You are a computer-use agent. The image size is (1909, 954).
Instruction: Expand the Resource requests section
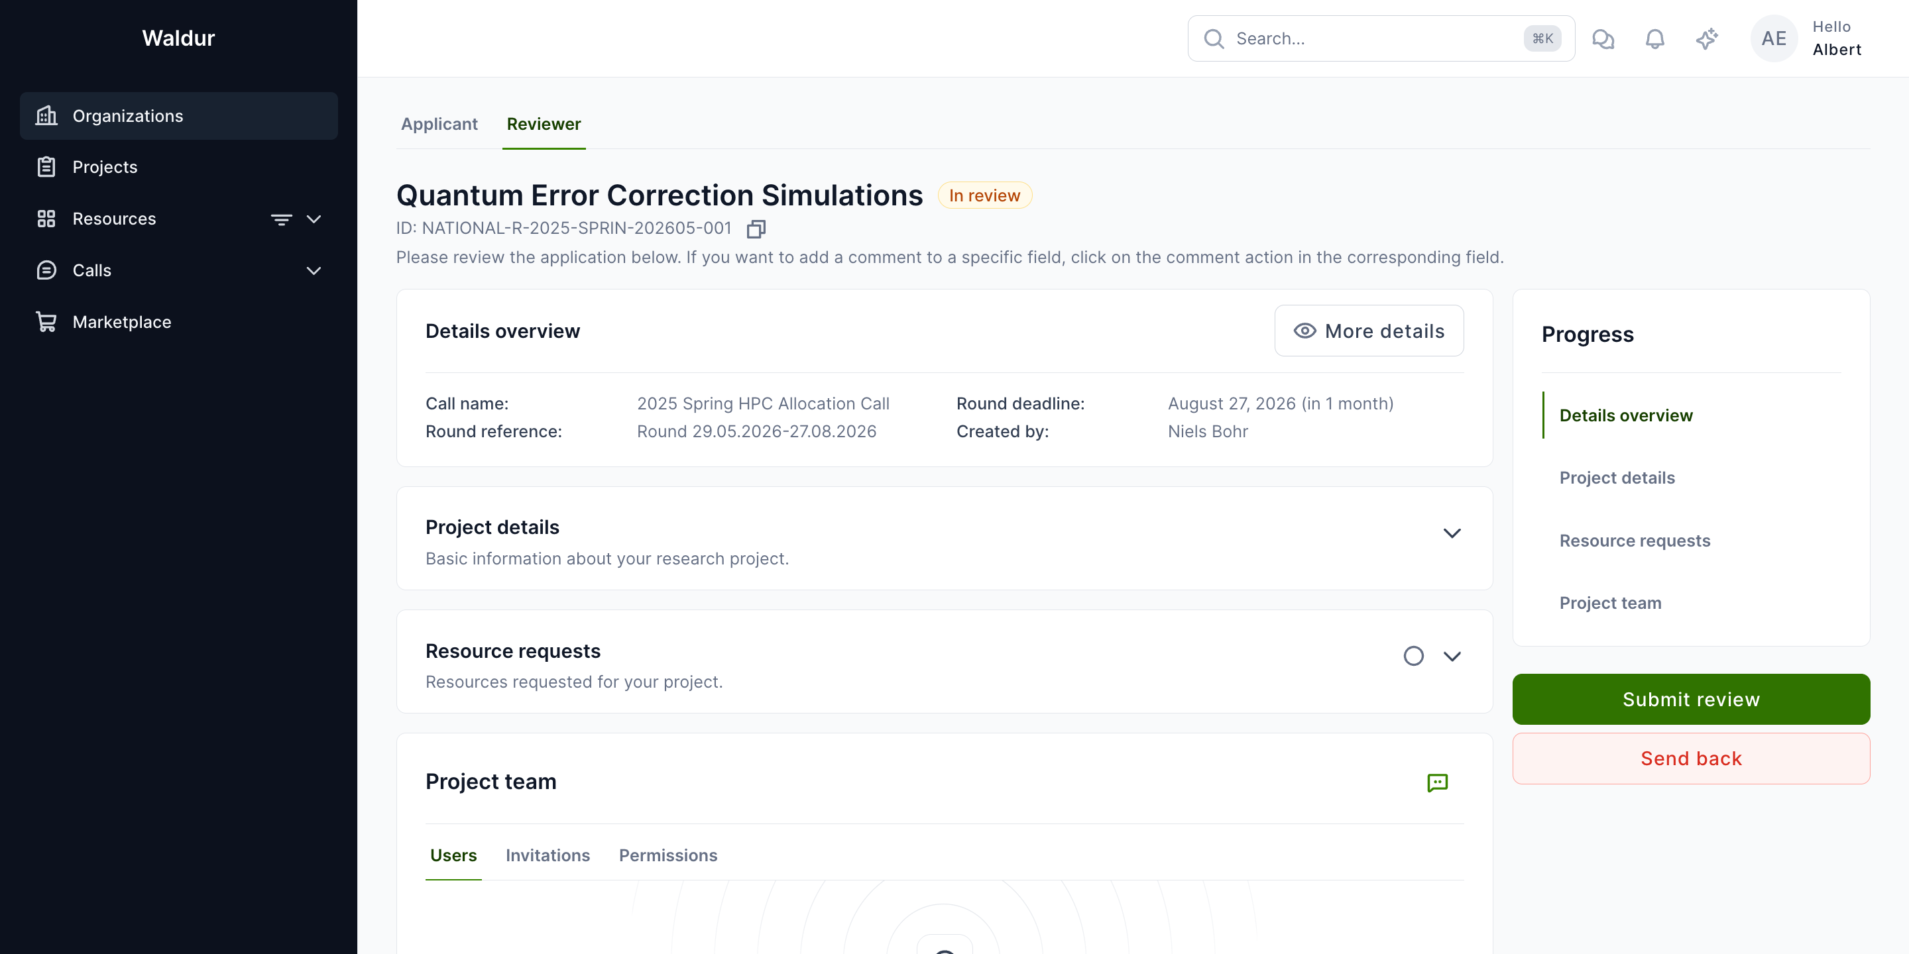click(1452, 657)
